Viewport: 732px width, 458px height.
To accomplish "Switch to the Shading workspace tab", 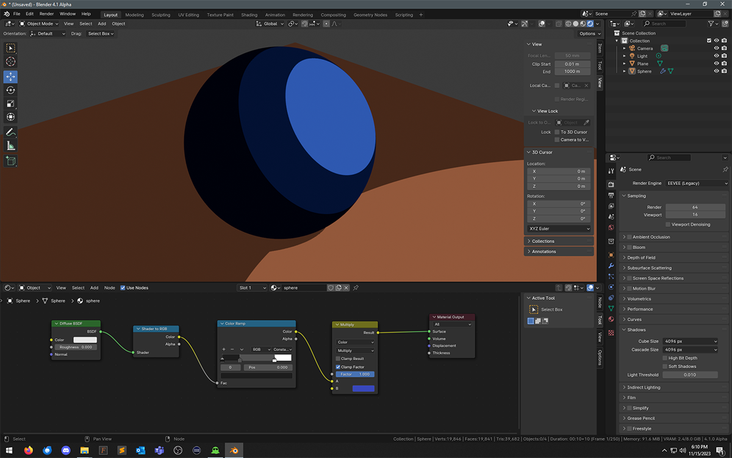I will (249, 15).
